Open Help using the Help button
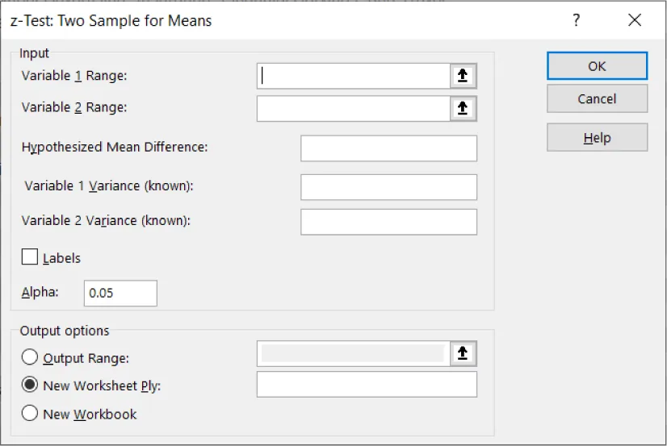 pyautogui.click(x=597, y=138)
